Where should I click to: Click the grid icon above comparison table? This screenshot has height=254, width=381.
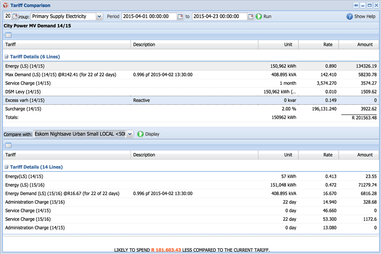click(x=8, y=146)
